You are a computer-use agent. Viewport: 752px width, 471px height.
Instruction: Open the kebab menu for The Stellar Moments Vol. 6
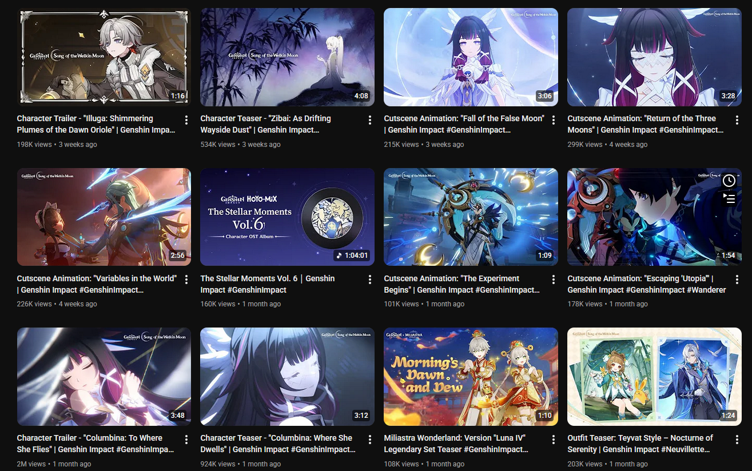point(370,280)
